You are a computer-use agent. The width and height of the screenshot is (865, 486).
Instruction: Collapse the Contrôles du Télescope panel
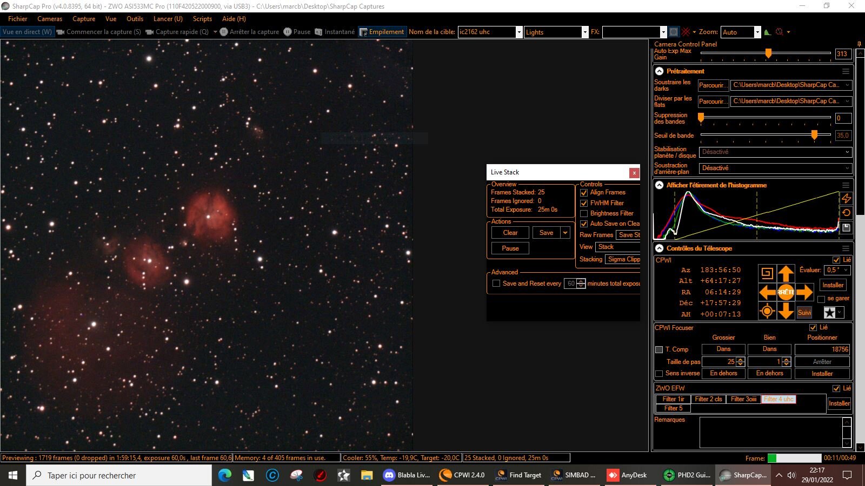pyautogui.click(x=660, y=248)
